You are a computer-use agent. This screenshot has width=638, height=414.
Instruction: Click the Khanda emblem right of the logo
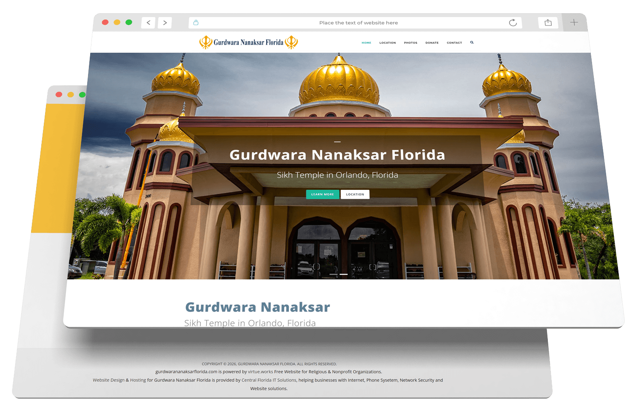(x=291, y=42)
